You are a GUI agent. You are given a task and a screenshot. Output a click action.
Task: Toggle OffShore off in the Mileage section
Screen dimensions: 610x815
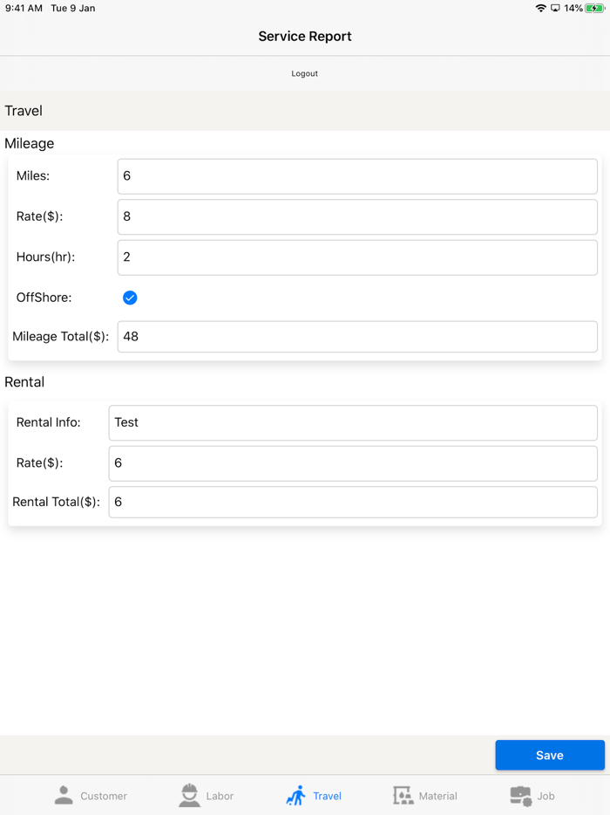(x=129, y=298)
